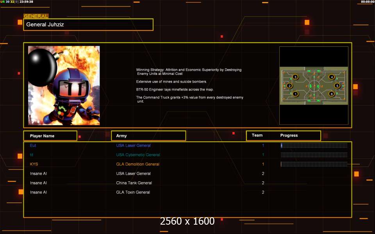Viewport: 375px width, 234px height.
Task: Click GLA Demolition General army text
Action: click(x=138, y=164)
